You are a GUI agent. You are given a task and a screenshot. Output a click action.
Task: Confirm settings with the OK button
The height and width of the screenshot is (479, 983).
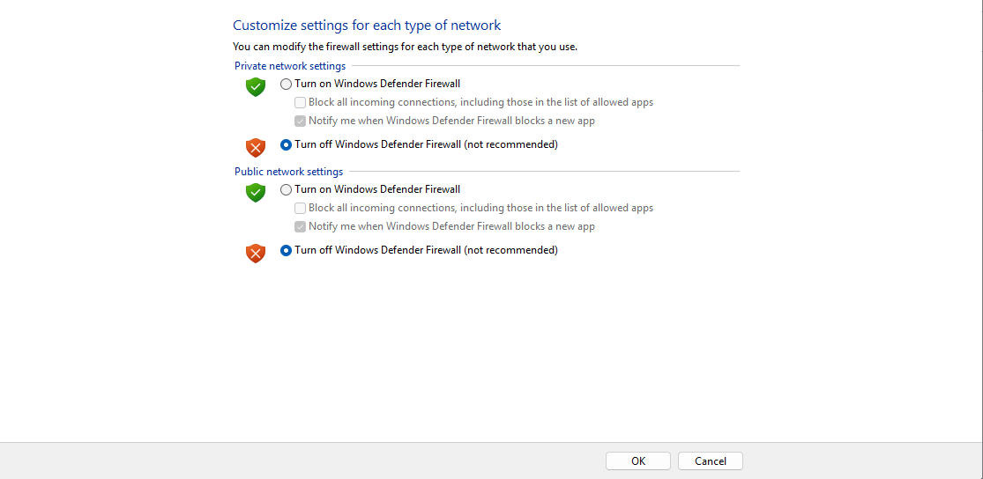[638, 461]
